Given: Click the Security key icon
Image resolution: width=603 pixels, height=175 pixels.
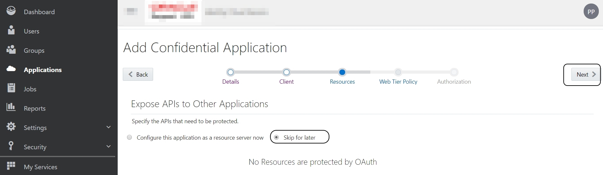Looking at the screenshot, I should (11, 146).
